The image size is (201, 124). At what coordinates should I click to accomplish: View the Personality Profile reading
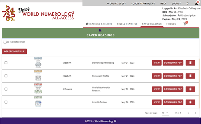click(x=157, y=76)
